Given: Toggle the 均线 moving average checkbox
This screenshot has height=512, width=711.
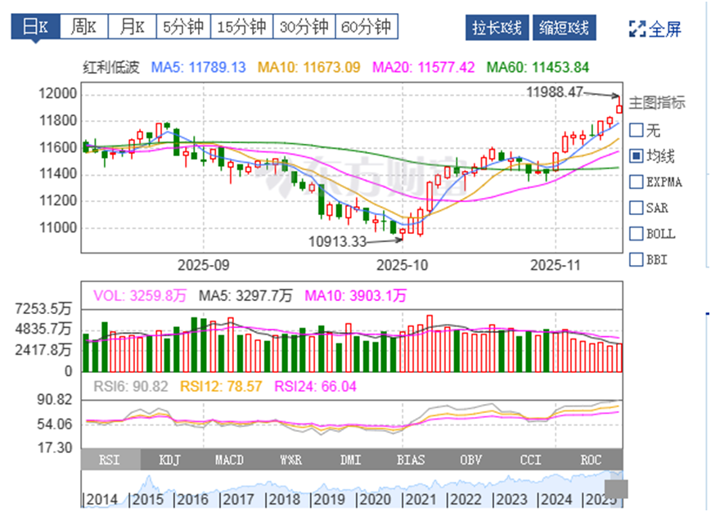Looking at the screenshot, I should tap(637, 156).
